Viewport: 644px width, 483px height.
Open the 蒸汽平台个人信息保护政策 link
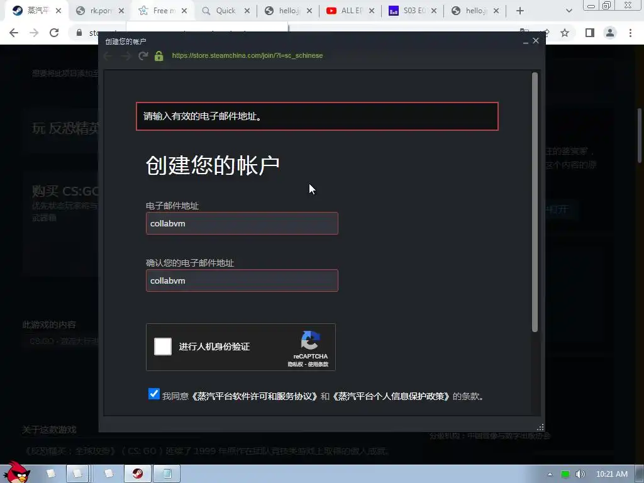(390, 396)
